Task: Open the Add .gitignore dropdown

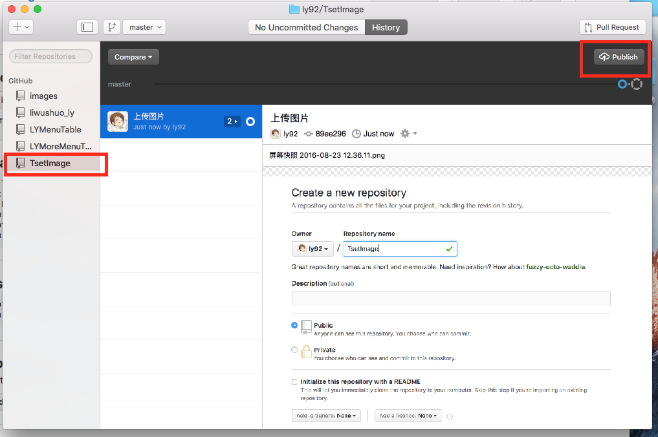Action: [326, 416]
